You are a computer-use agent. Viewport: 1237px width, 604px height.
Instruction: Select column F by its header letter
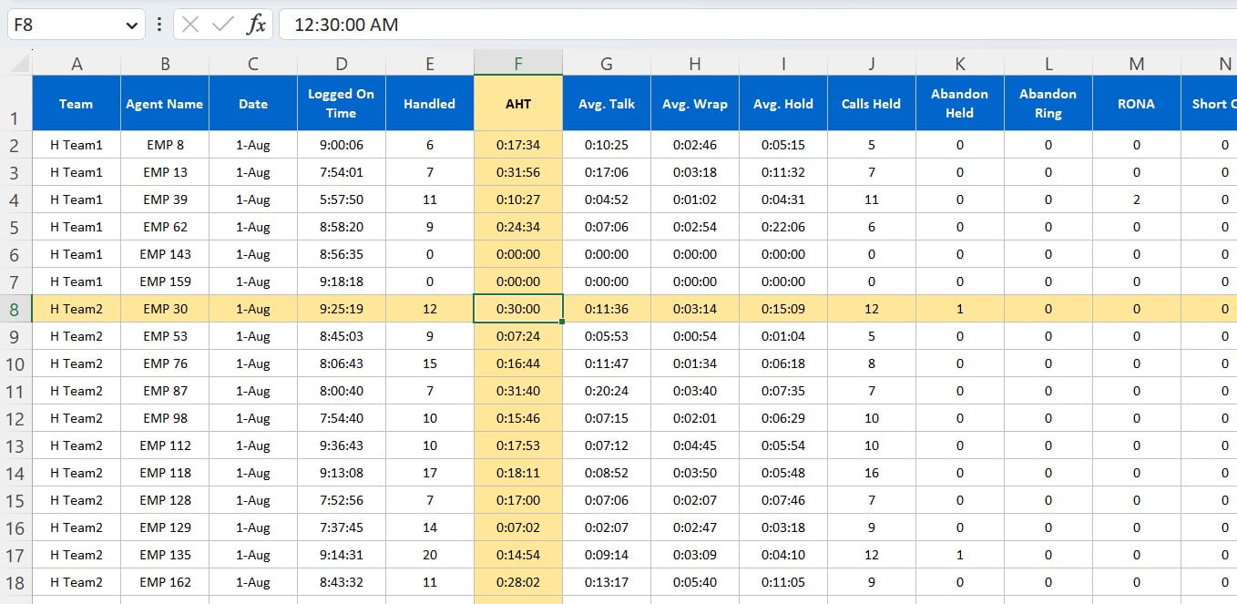[x=517, y=64]
